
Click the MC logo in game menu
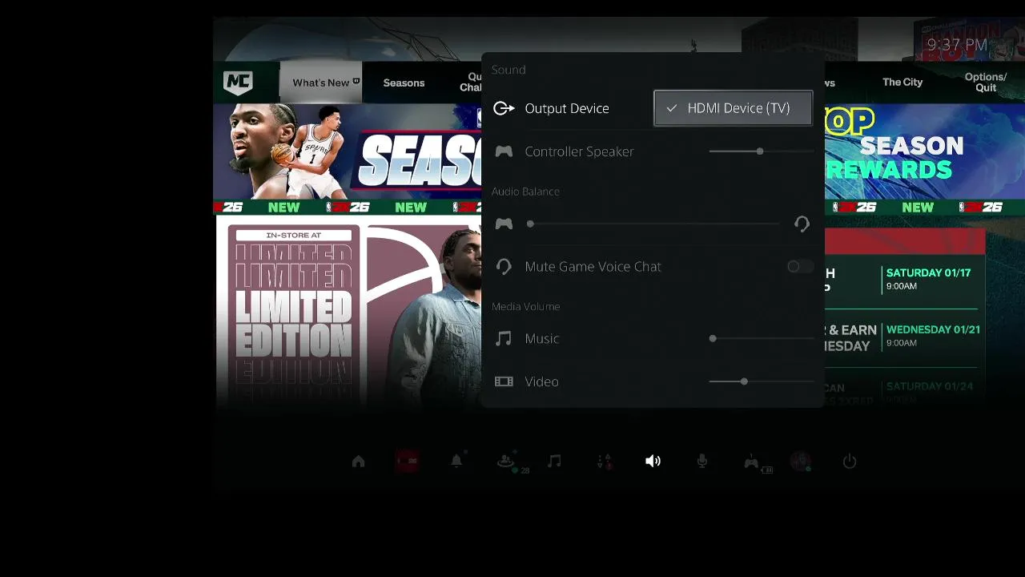238,83
